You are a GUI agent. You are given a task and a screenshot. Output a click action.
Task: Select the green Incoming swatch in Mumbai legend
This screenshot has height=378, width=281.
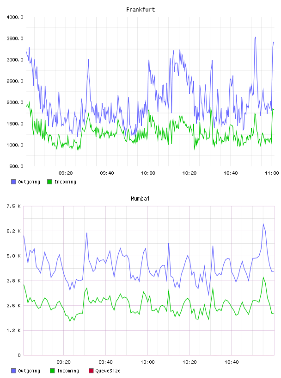coord(52,371)
